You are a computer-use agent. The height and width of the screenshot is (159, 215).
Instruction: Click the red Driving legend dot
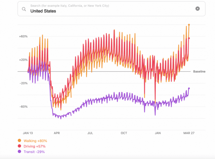[x=19, y=146]
